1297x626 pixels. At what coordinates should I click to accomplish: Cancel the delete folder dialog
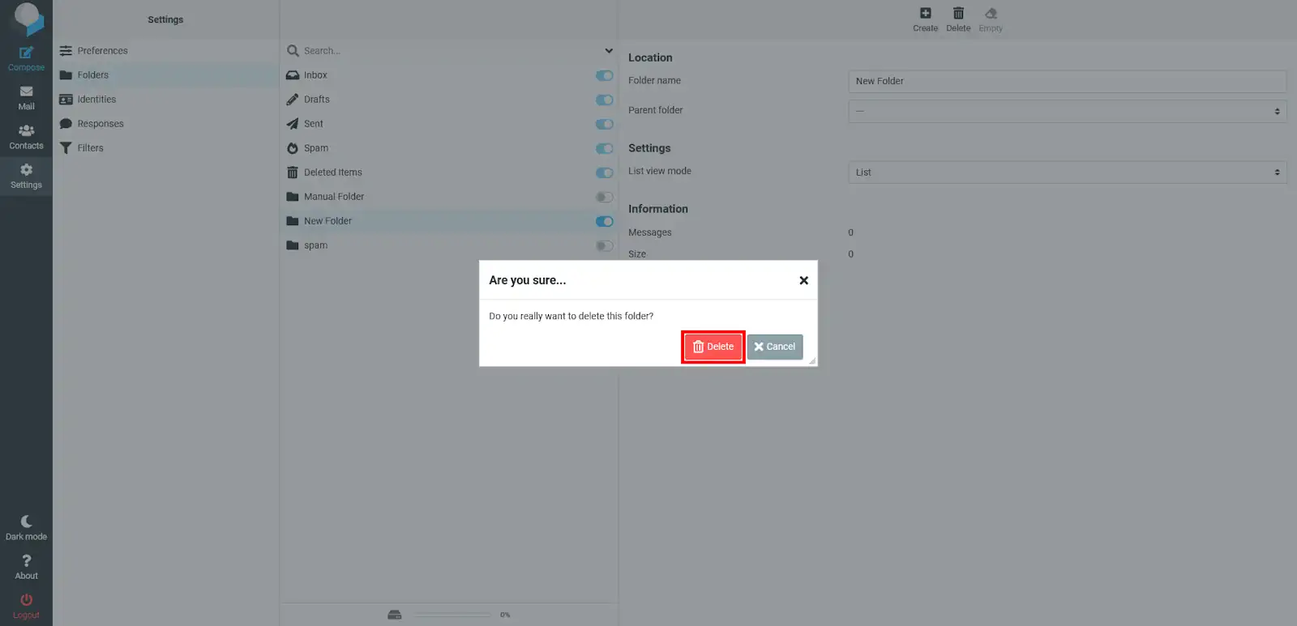click(x=775, y=347)
